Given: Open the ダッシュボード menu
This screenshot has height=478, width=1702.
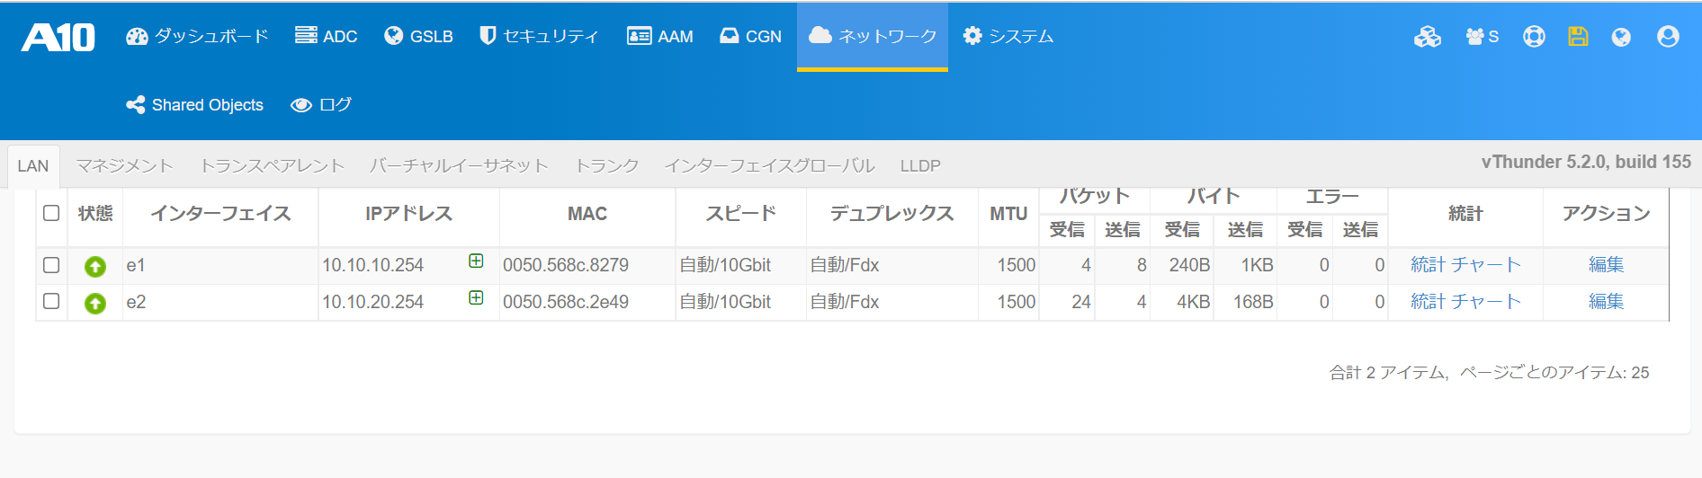Looking at the screenshot, I should tap(197, 36).
